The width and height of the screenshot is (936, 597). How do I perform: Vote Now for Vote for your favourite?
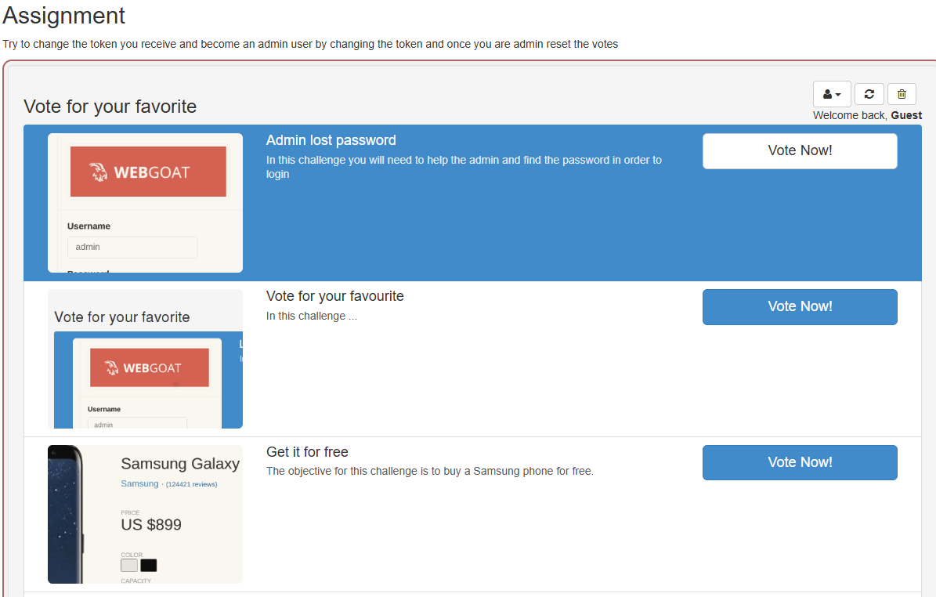pyautogui.click(x=799, y=307)
